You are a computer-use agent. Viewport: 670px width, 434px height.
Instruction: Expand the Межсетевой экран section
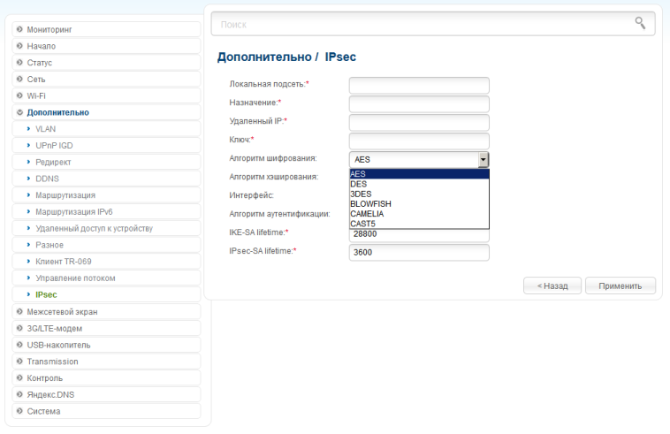(106, 312)
